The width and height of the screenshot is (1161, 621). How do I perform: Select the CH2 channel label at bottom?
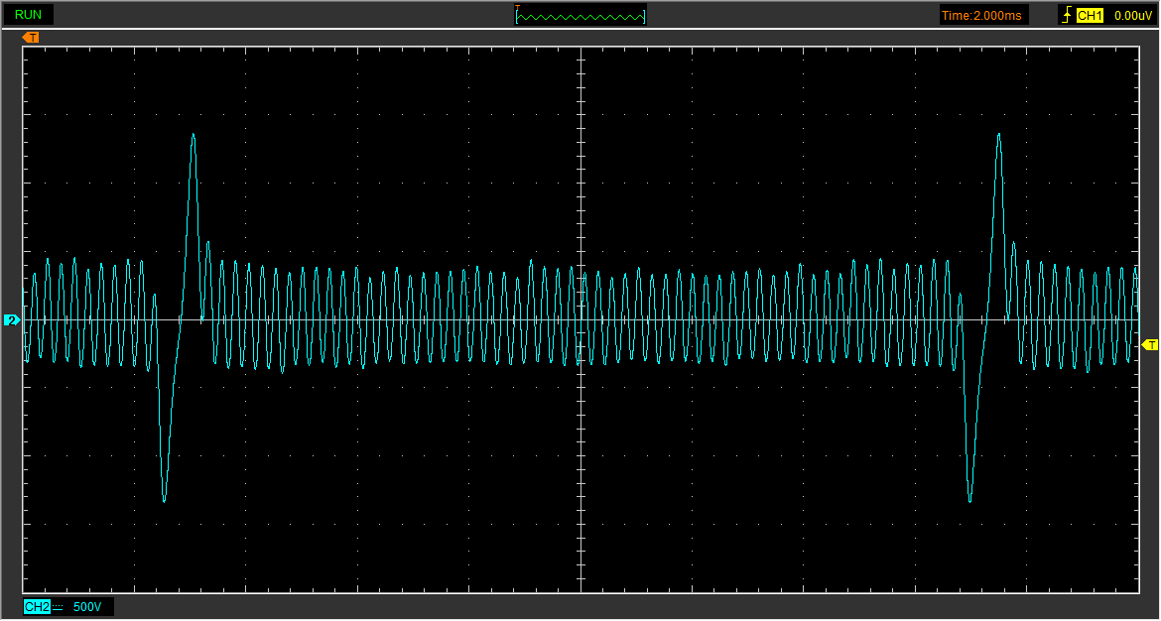click(x=37, y=607)
